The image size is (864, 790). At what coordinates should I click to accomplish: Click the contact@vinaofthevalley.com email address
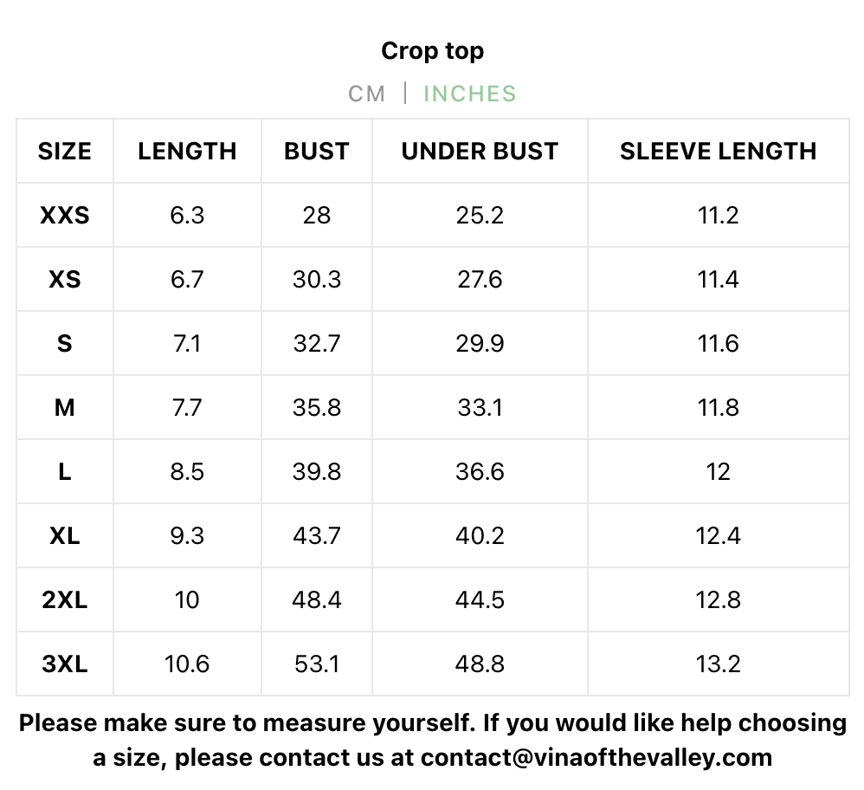coord(596,758)
